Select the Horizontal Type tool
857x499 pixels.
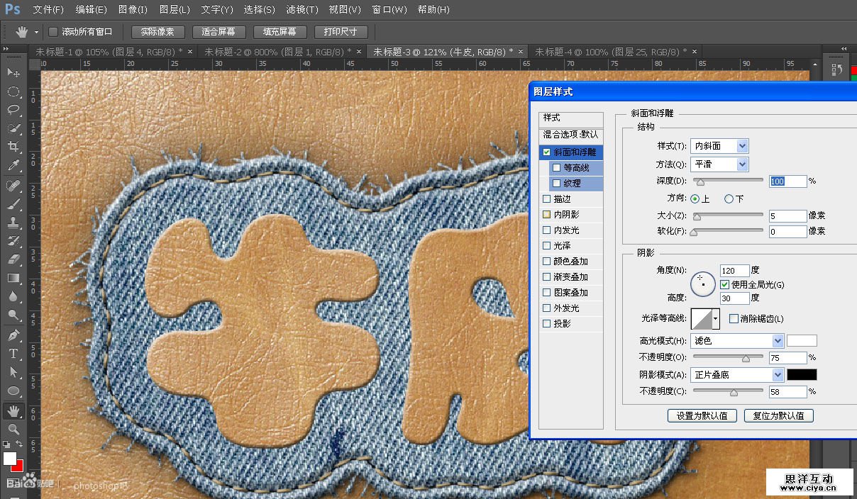click(13, 353)
